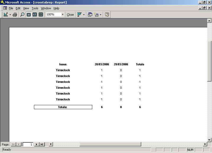Click the 28/03/2006 column header
This screenshot has width=212, height=153.
(x=102, y=64)
